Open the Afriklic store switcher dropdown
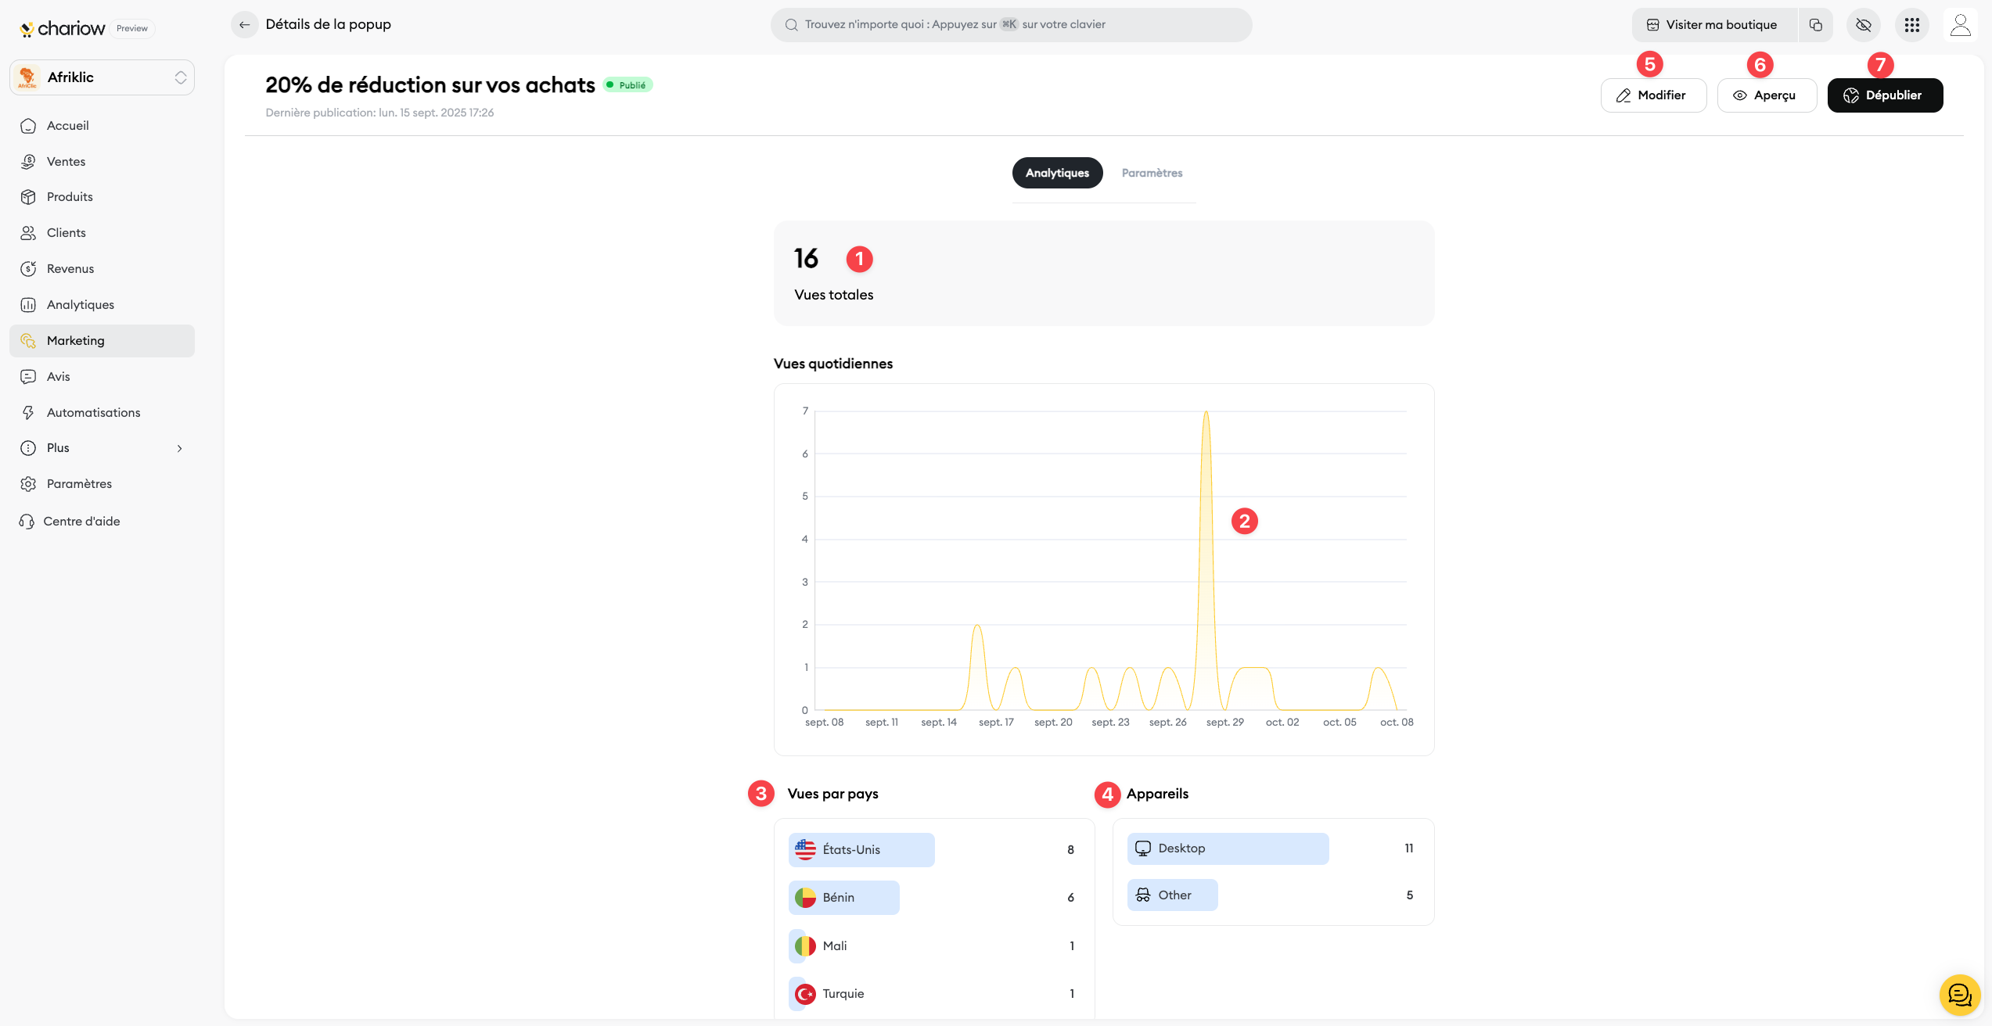1992x1026 pixels. pyautogui.click(x=102, y=77)
